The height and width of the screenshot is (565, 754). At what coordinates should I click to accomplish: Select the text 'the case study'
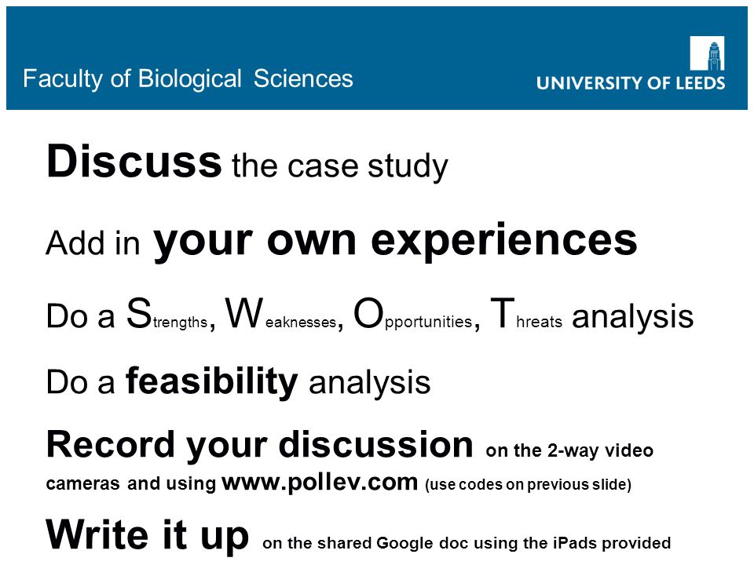[340, 166]
